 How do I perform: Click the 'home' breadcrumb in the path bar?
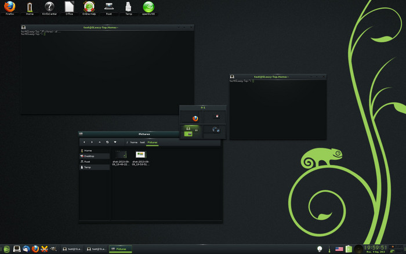pos(133,142)
